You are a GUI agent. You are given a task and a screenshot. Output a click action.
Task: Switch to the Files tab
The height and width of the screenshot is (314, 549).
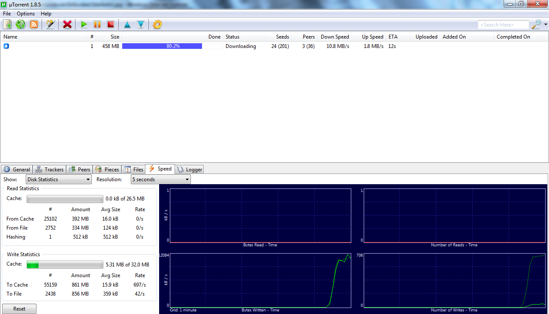point(134,169)
